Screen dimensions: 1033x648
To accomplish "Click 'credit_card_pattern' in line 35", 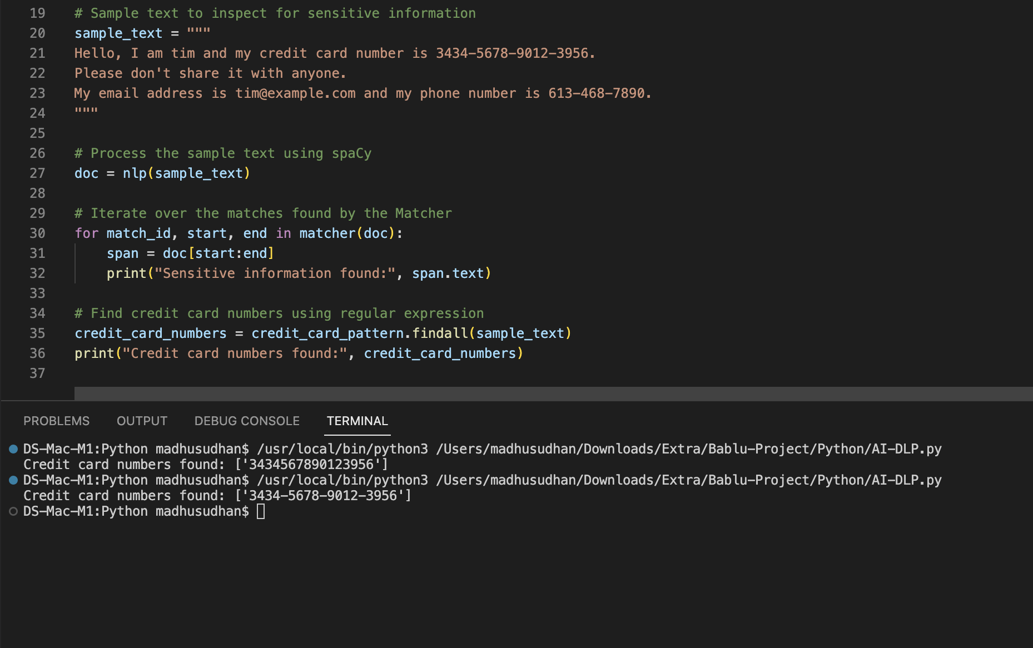I will [x=327, y=333].
